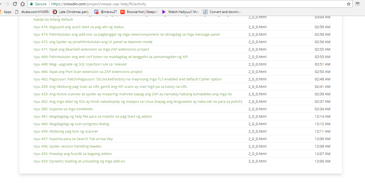This screenshot has width=365, height=184.
Task: Open Isyu 385 Suporta sa mga konteksto
Action: pos(63,109)
